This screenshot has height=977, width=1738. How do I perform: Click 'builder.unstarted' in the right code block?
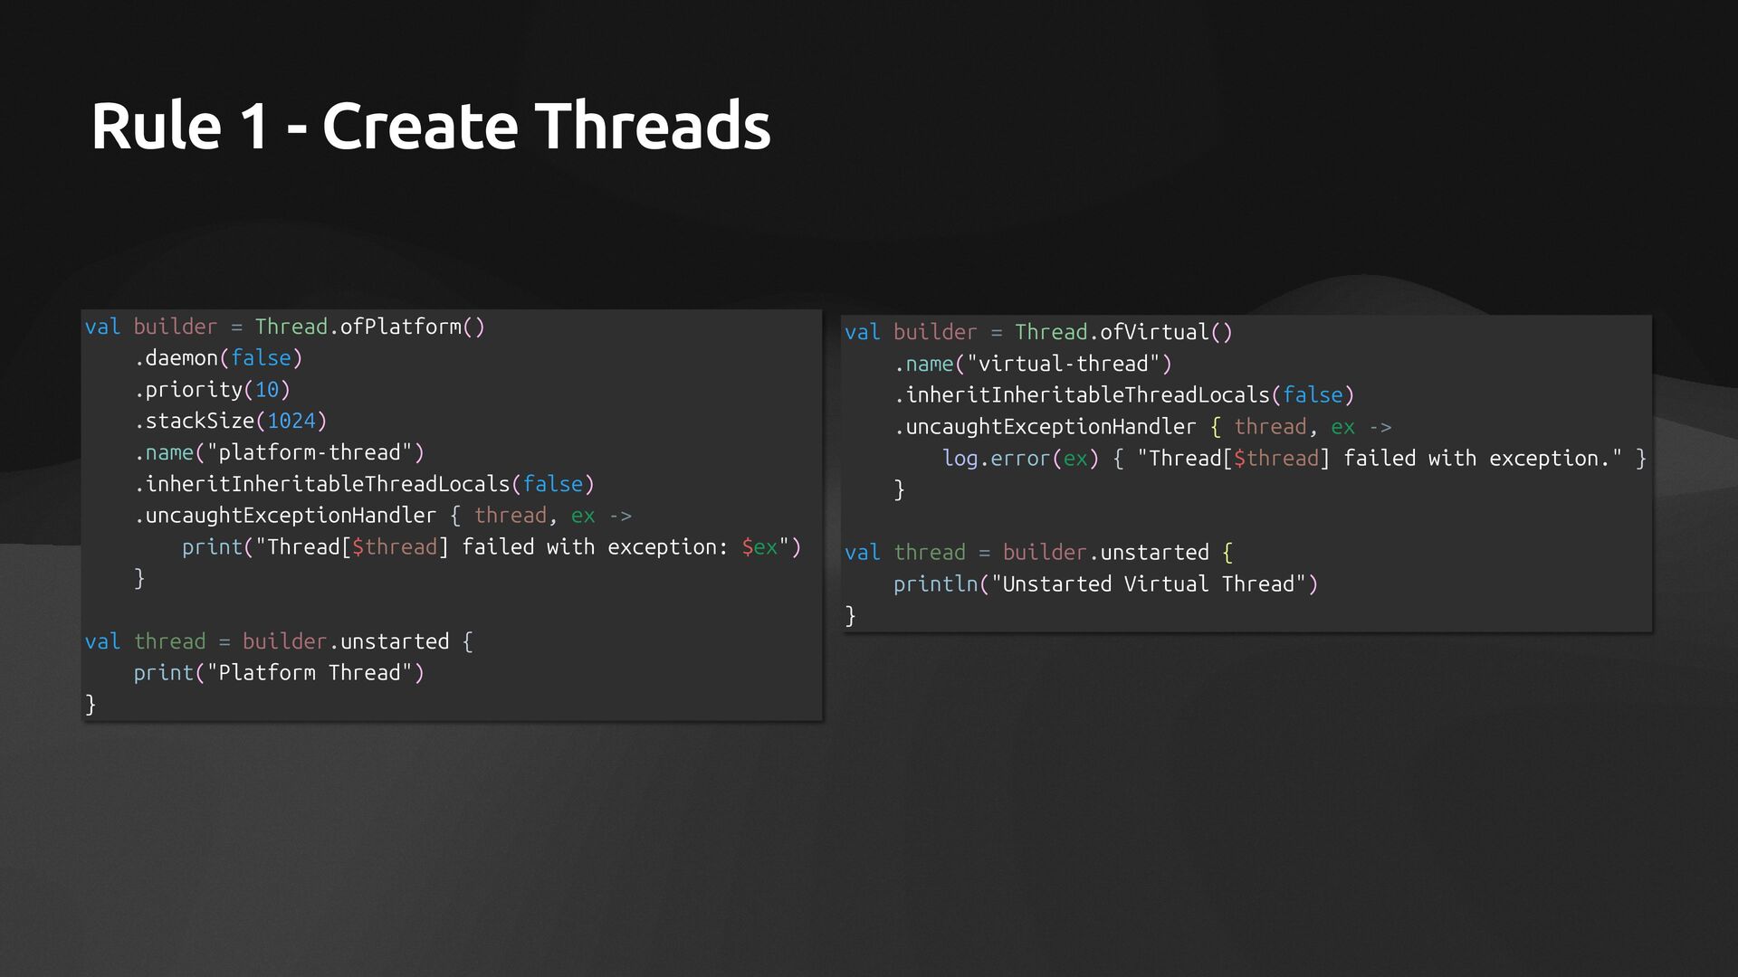(1105, 553)
